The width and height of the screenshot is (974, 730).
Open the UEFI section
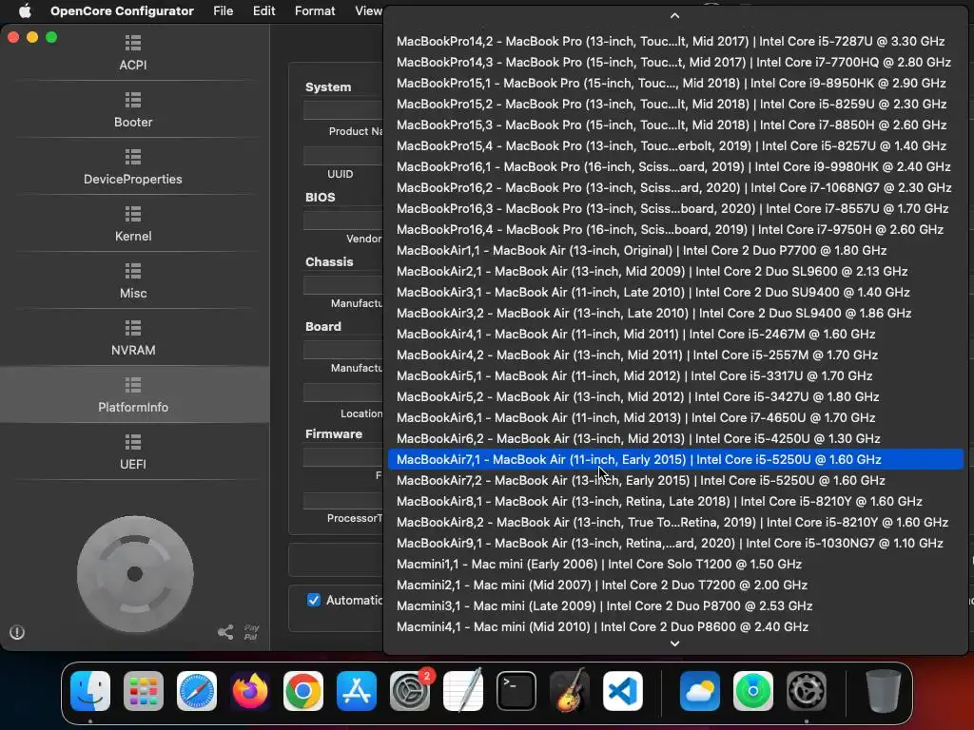pyautogui.click(x=133, y=451)
